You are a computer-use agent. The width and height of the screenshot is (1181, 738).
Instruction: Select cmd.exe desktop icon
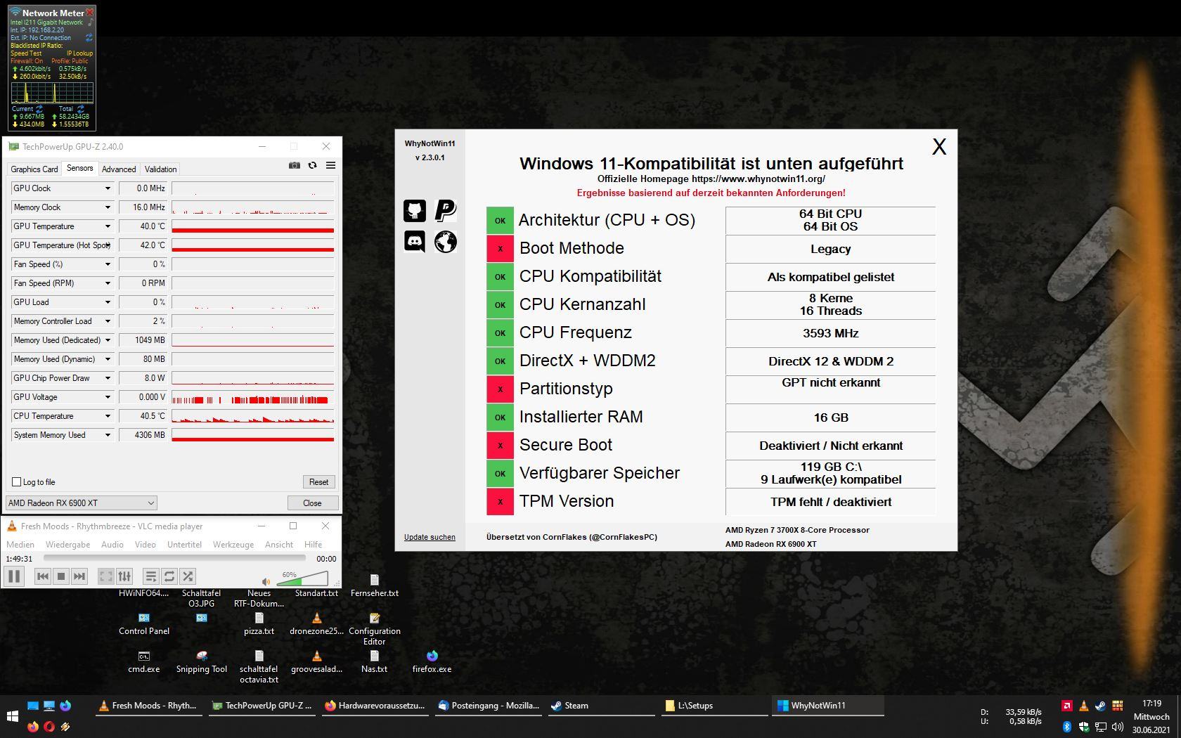tap(144, 661)
